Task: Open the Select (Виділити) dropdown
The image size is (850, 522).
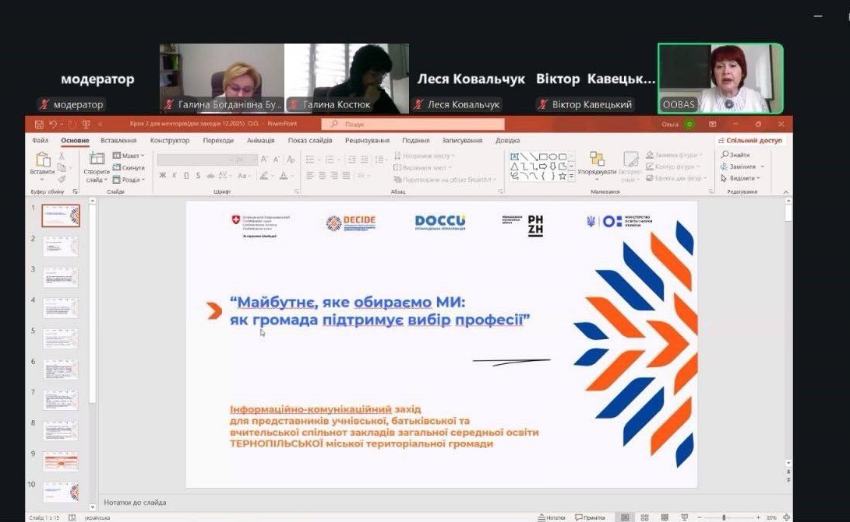Action: (x=742, y=178)
